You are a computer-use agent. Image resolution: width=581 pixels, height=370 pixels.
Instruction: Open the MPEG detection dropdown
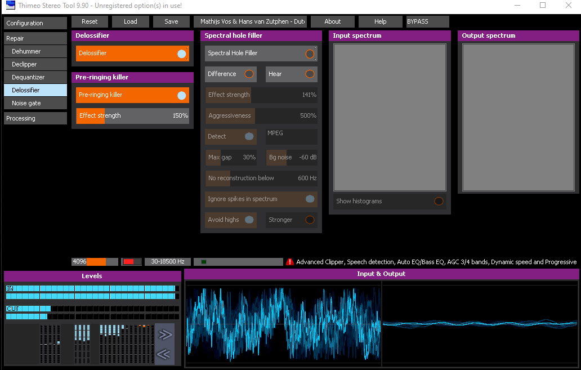[x=292, y=136]
